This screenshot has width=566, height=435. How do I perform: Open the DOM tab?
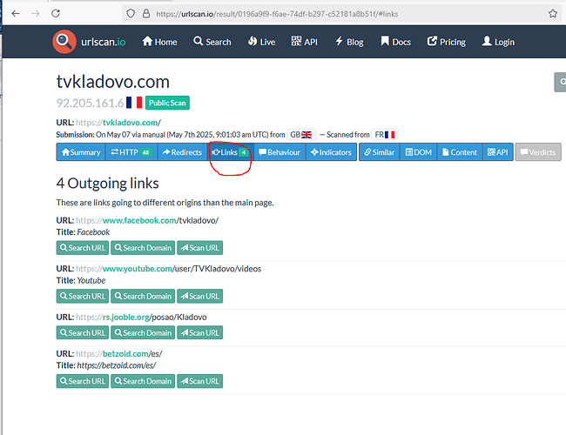tap(419, 152)
